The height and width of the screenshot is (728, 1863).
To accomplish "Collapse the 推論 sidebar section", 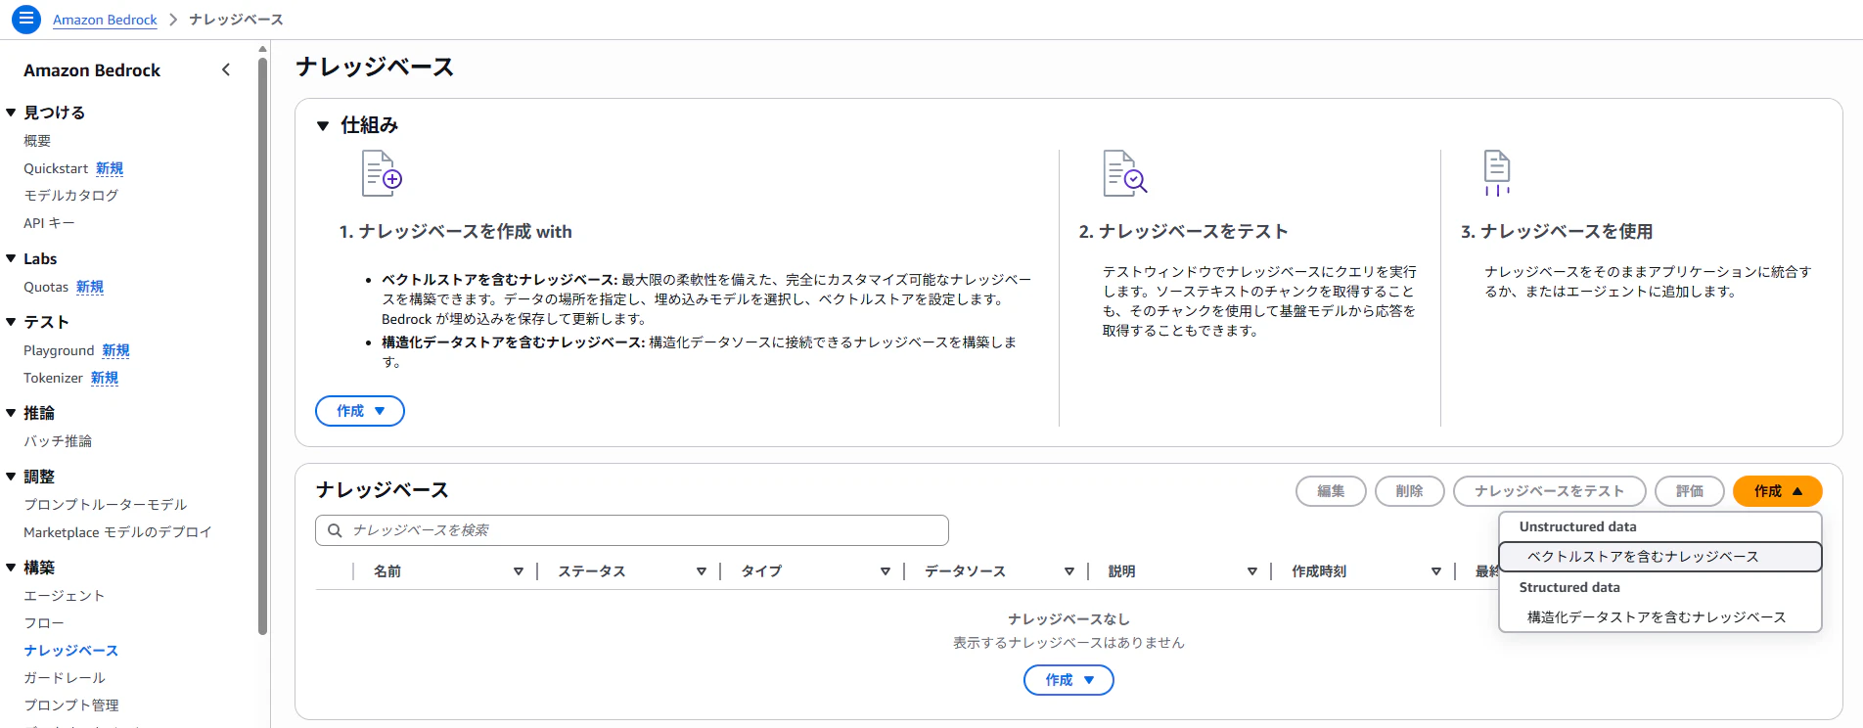I will coord(11,413).
